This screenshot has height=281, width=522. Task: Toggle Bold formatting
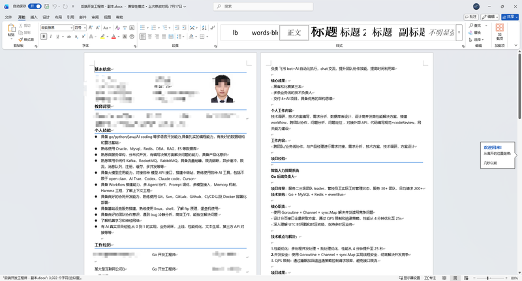(x=44, y=37)
